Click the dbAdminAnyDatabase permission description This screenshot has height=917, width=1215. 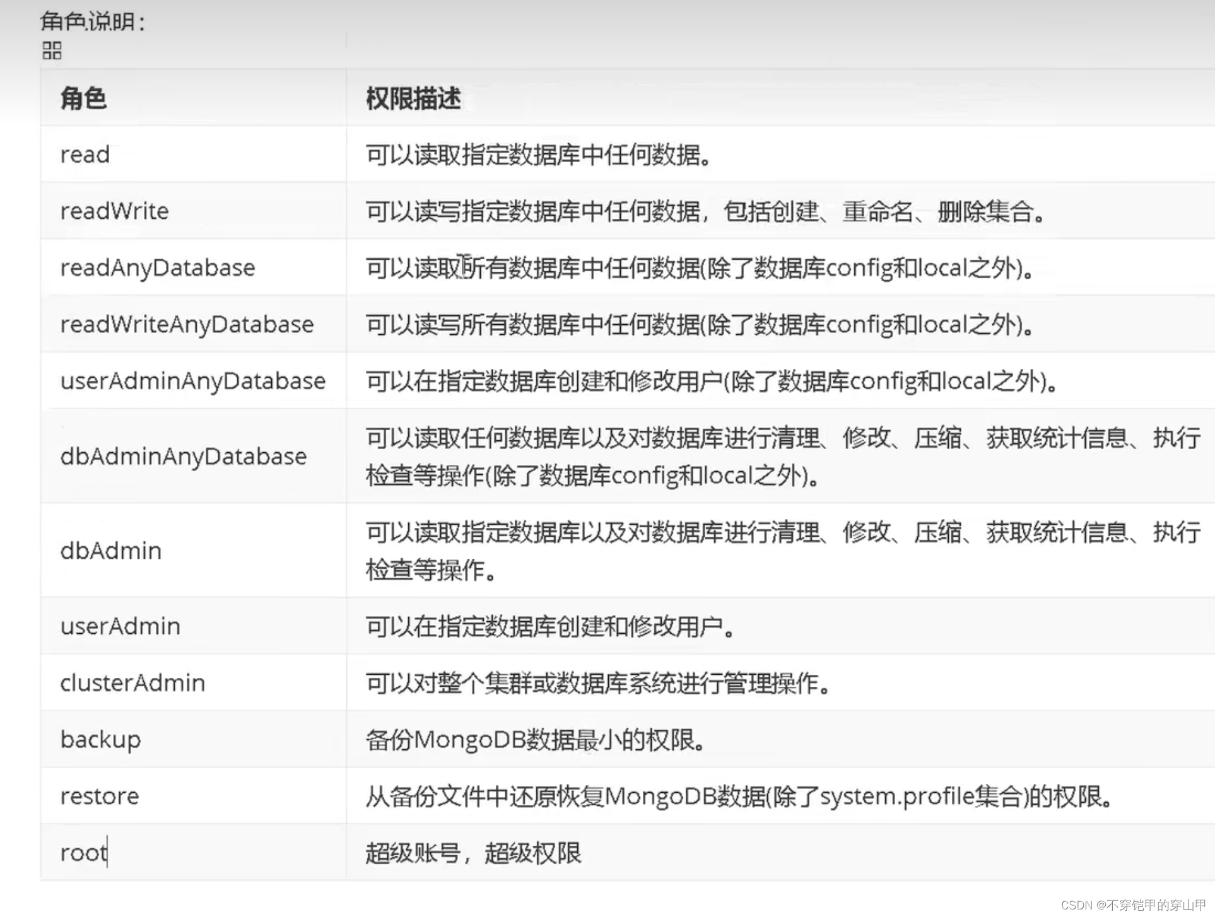783,456
